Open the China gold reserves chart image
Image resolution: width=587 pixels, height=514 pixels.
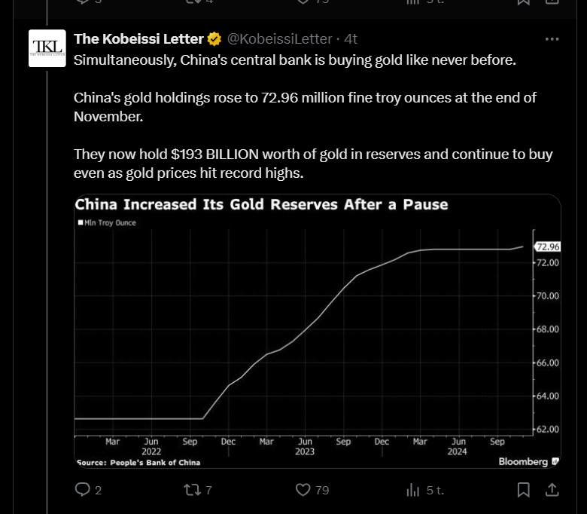click(x=318, y=331)
